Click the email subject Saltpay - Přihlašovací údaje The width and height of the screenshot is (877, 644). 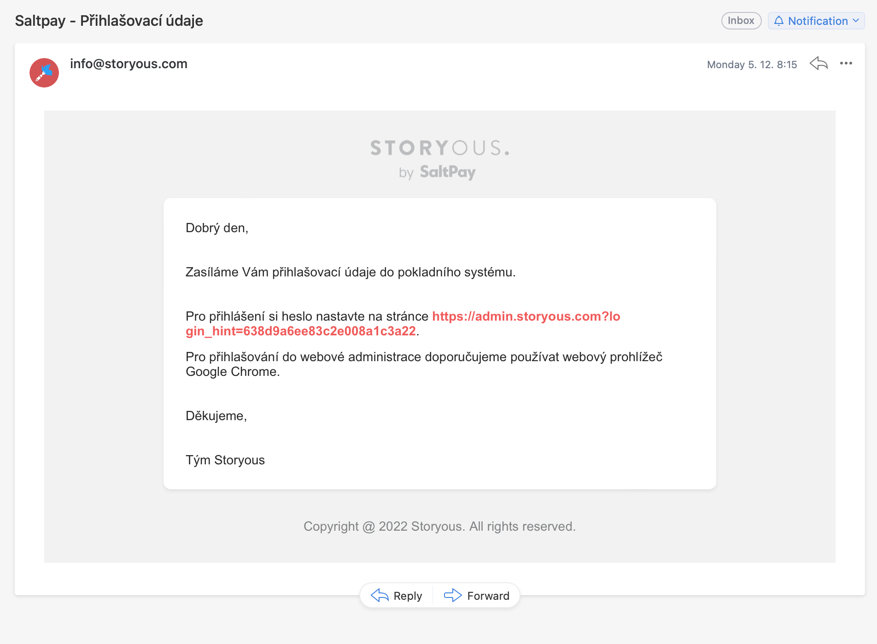pyautogui.click(x=109, y=21)
